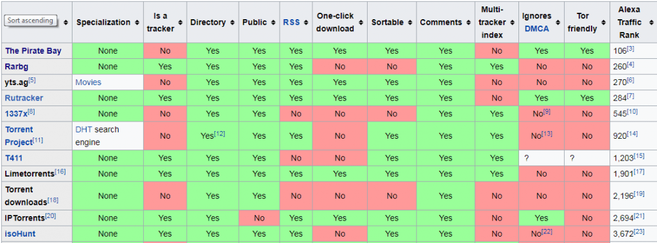Open the RSS header link
This screenshot has width=657, height=243.
tap(291, 22)
